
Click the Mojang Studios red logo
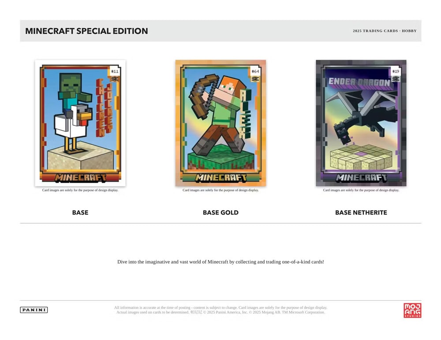(412, 310)
